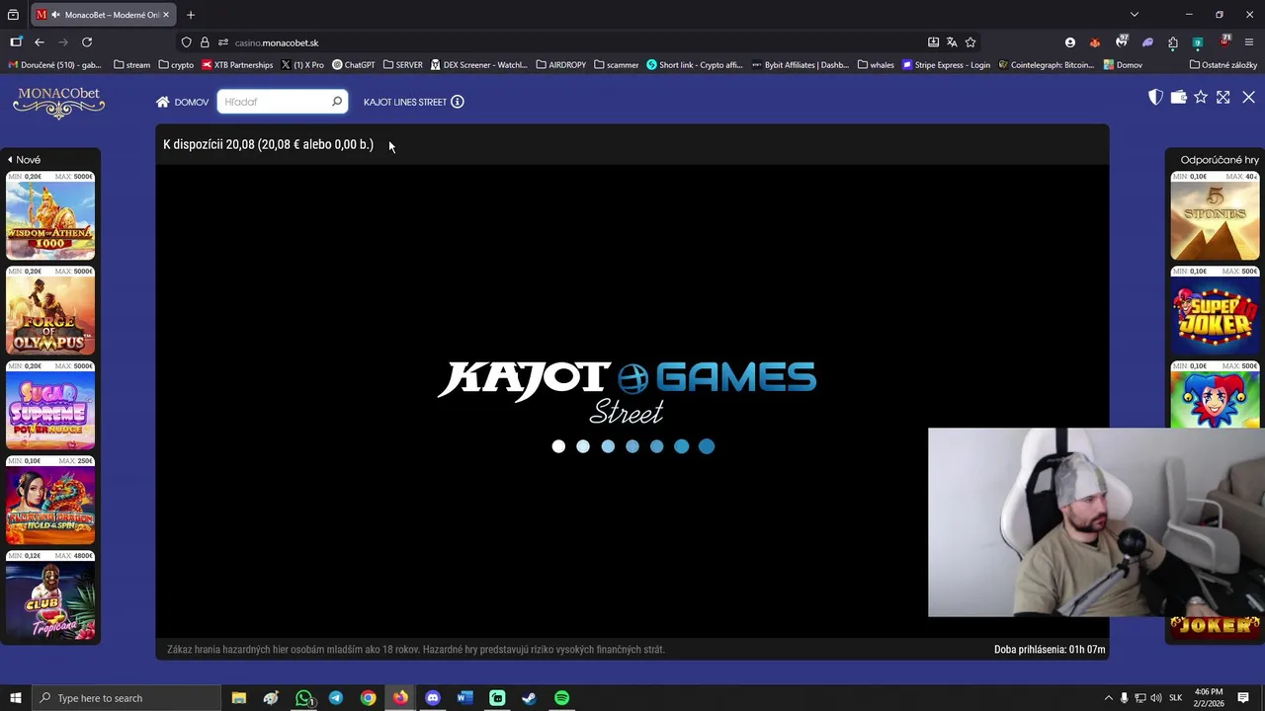This screenshot has height=711, width=1265.
Task: Open extensions puzzle icon
Action: click(1173, 42)
